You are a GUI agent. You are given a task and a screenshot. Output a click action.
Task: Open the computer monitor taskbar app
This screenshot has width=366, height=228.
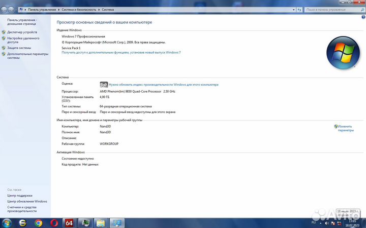85,223
